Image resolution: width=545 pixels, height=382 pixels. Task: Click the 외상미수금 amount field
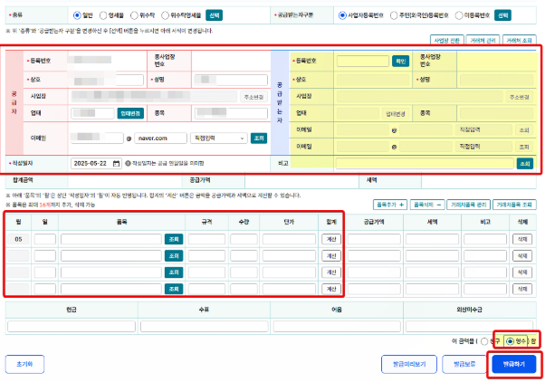(470, 327)
